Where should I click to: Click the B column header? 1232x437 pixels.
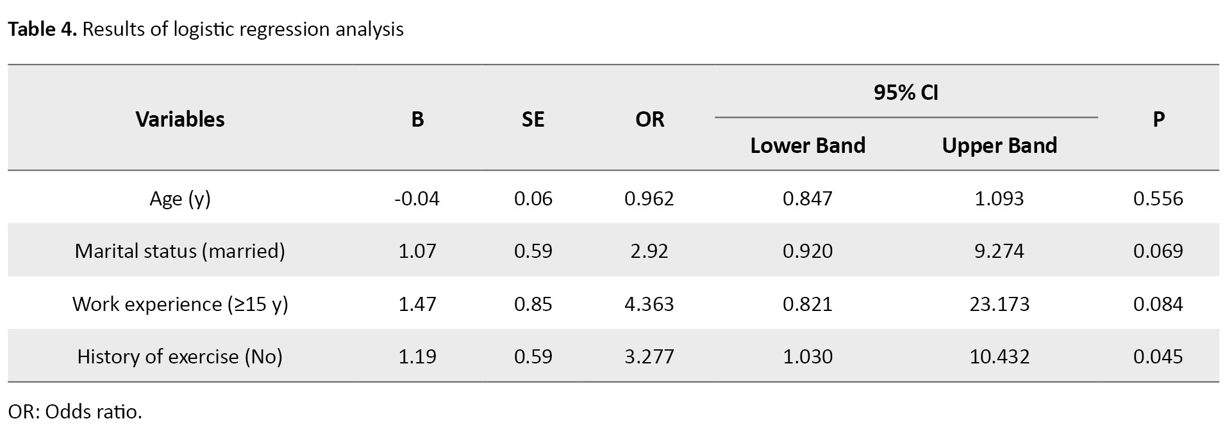pyautogui.click(x=417, y=119)
